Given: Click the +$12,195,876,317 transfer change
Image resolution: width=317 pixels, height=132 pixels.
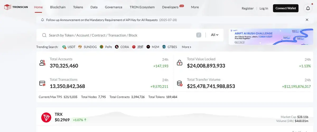Looking at the screenshot, I should click(296, 87).
